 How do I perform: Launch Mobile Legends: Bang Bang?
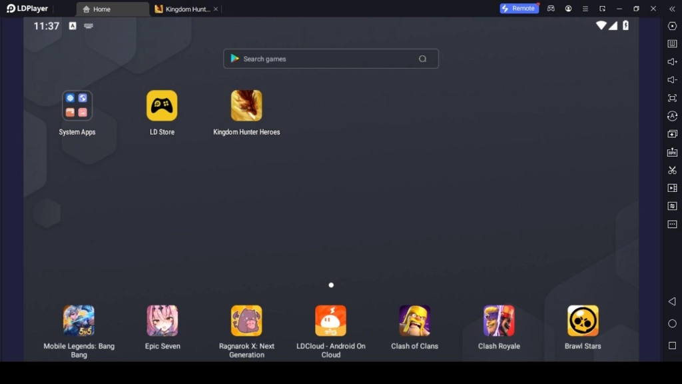[79, 321]
